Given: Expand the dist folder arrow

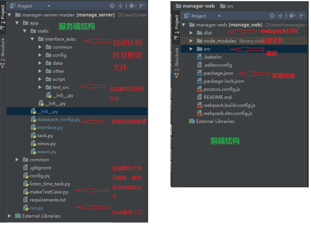Looking at the screenshot, I should point(191,33).
